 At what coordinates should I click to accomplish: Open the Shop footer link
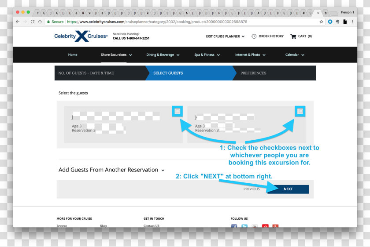point(104,225)
